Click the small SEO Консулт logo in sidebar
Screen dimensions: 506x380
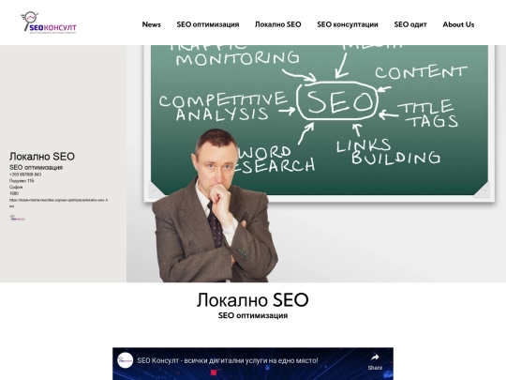(17, 218)
